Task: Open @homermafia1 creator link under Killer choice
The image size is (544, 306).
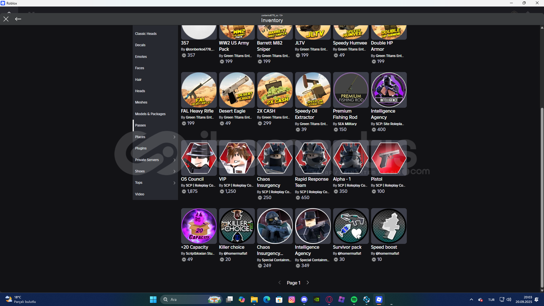Action: click(x=236, y=254)
